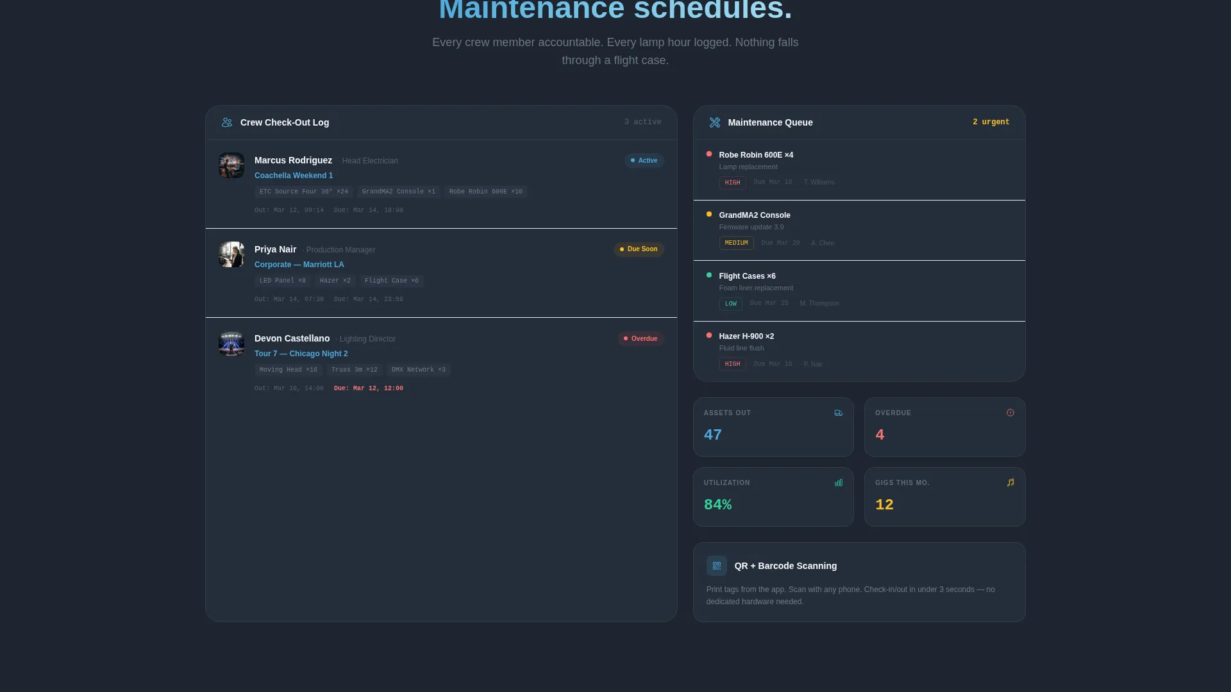The width and height of the screenshot is (1231, 692).
Task: Click the Overdue value 4
Action: tap(880, 435)
